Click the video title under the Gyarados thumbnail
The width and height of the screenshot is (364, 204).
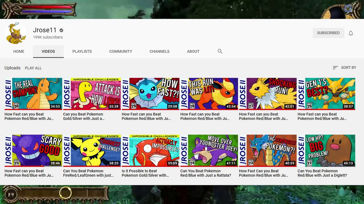click(x=263, y=173)
